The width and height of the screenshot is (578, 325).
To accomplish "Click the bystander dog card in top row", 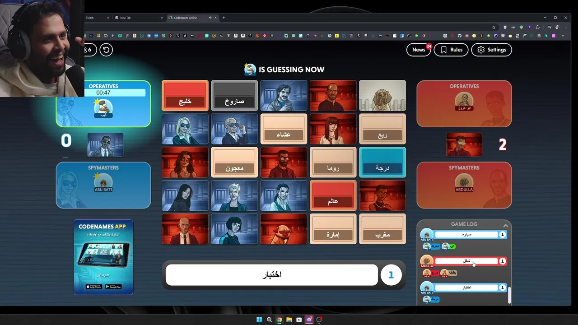I will click(382, 96).
